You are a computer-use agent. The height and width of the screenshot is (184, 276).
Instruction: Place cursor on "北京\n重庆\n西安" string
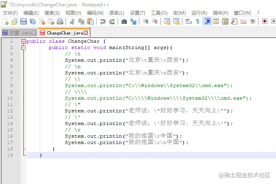click(x=154, y=73)
